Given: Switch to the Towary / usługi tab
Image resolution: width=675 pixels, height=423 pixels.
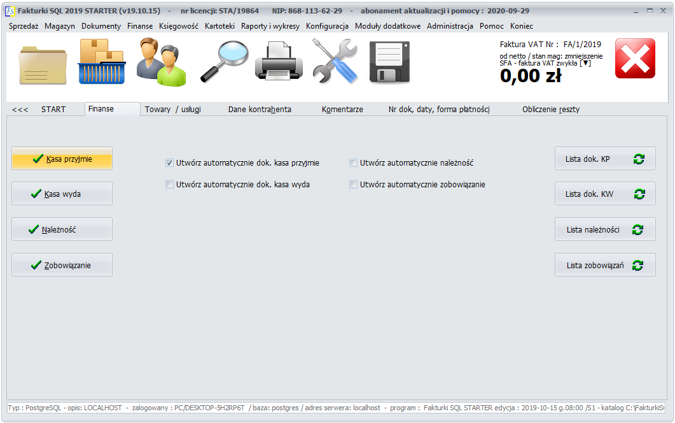Looking at the screenshot, I should (172, 110).
